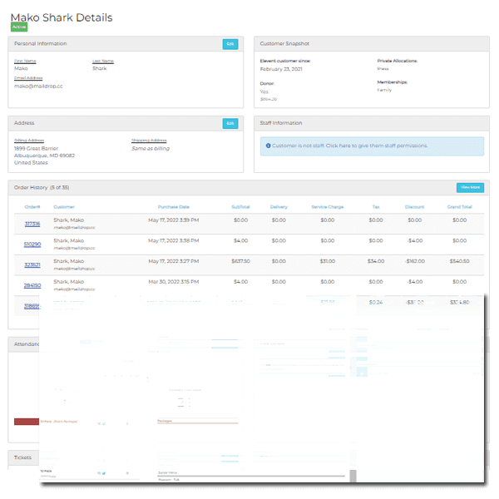
Task: Click the 'Family' membership value
Action: coord(384,90)
